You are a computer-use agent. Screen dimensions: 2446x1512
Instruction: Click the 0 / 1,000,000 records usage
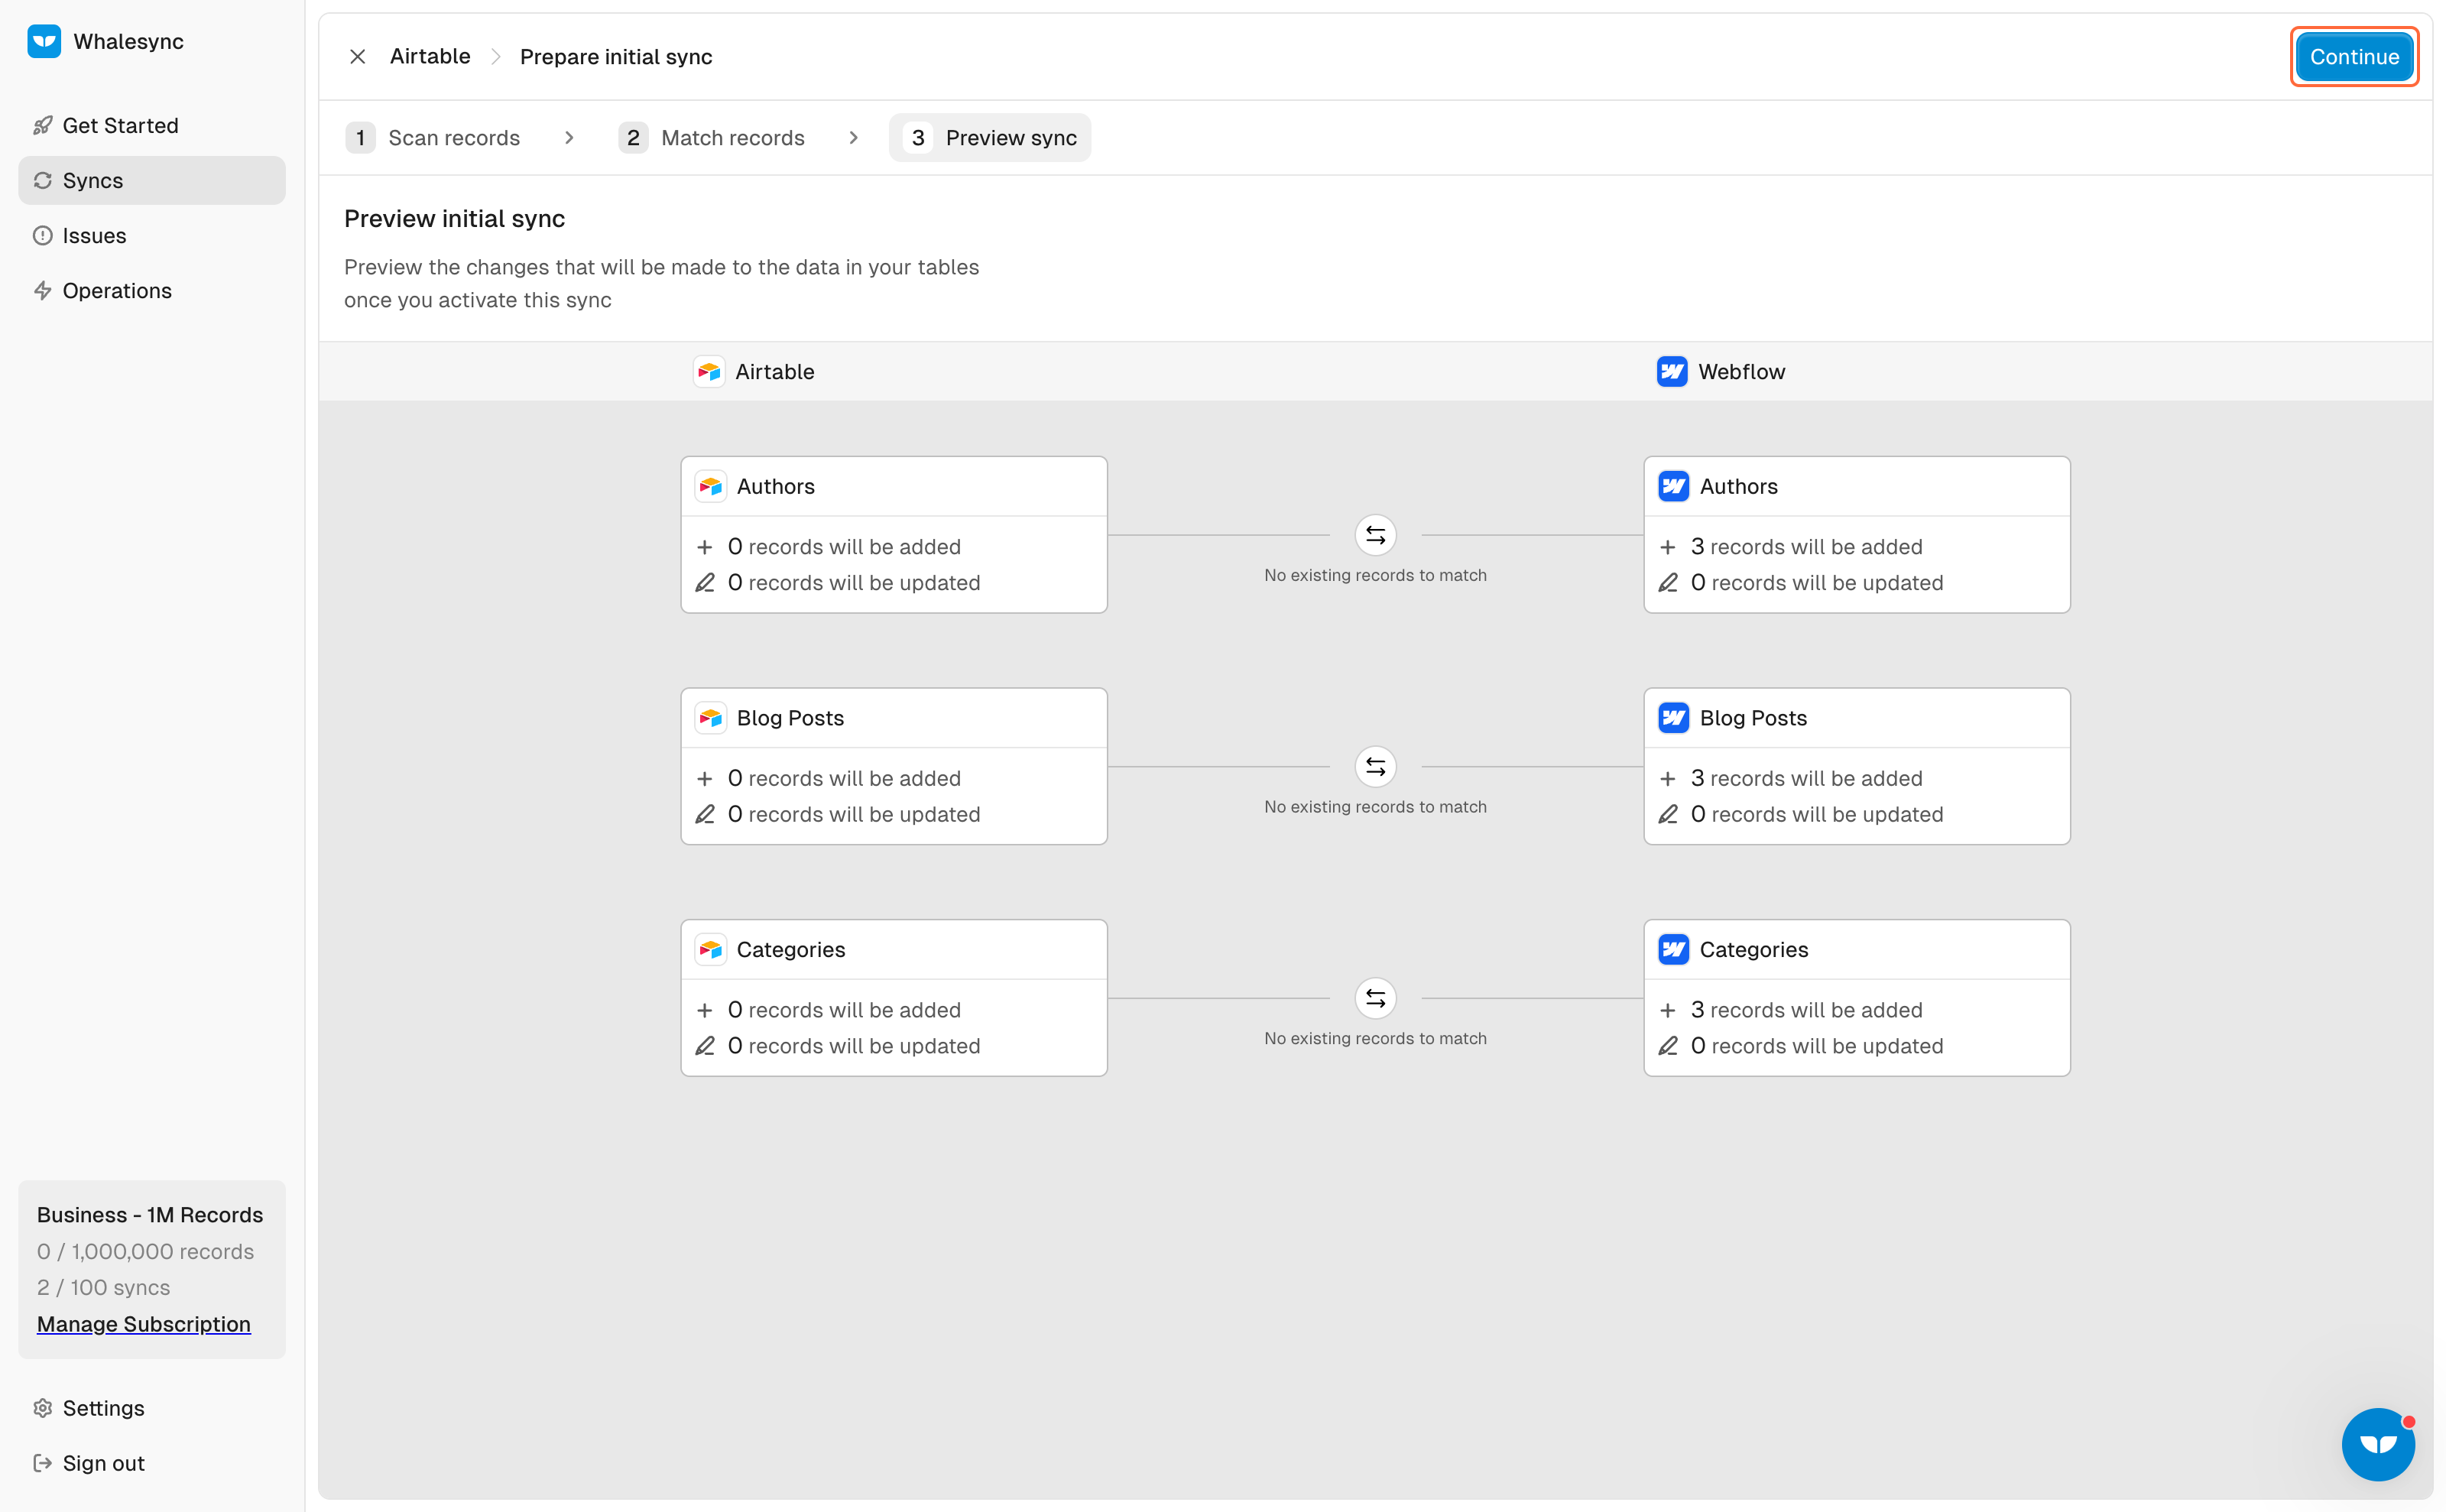tap(145, 1251)
